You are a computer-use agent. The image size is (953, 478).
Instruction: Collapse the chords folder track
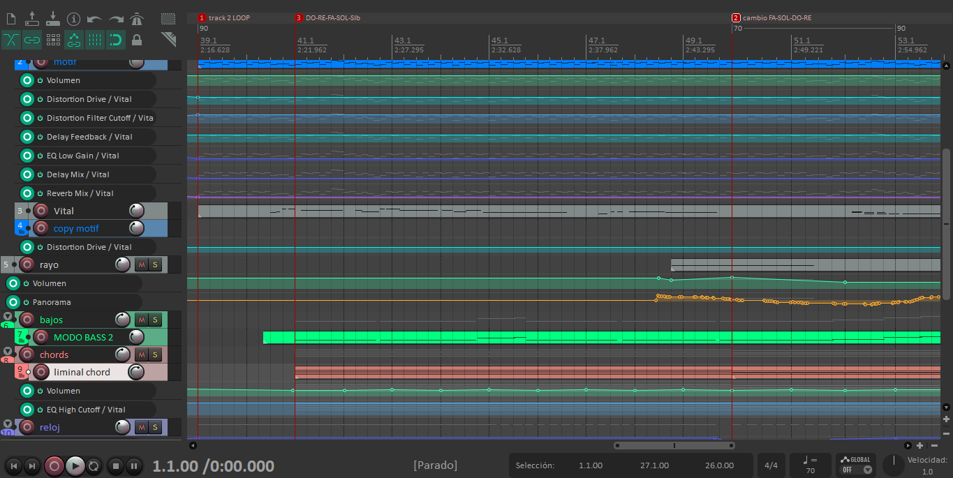point(8,351)
